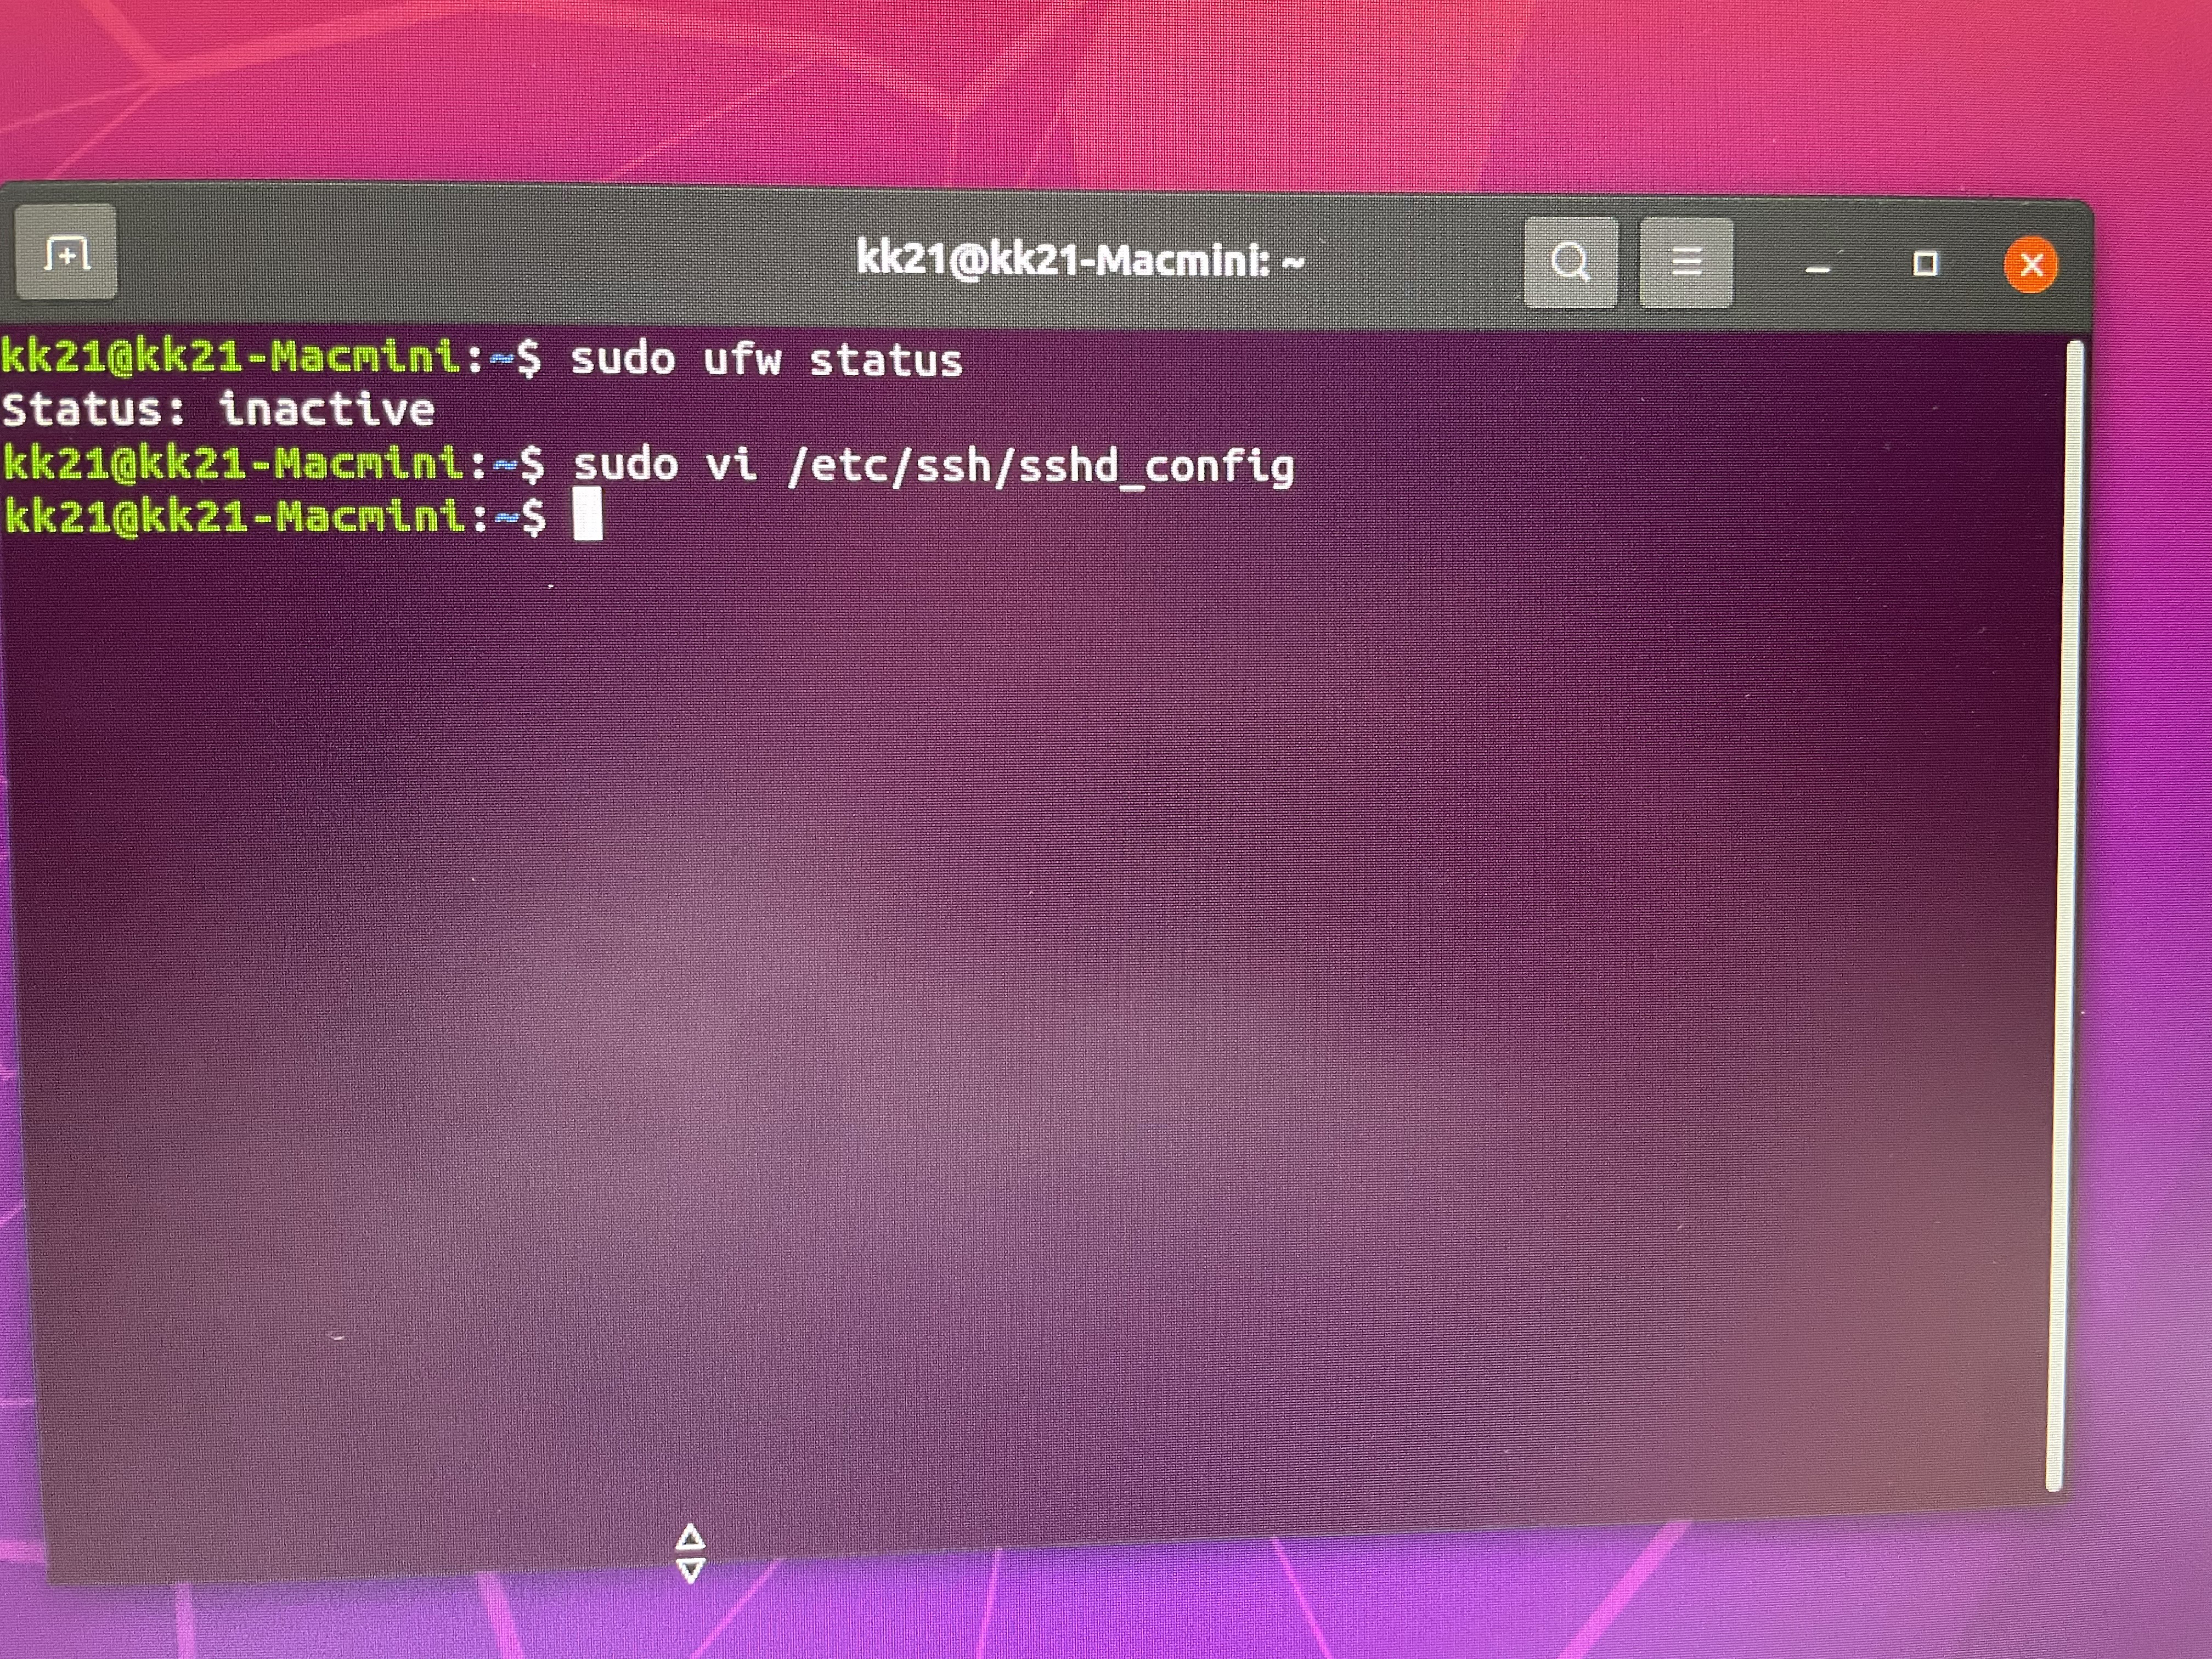This screenshot has height=1659, width=2212.
Task: Click the word 'inactive' in the output
Action: click(x=327, y=410)
